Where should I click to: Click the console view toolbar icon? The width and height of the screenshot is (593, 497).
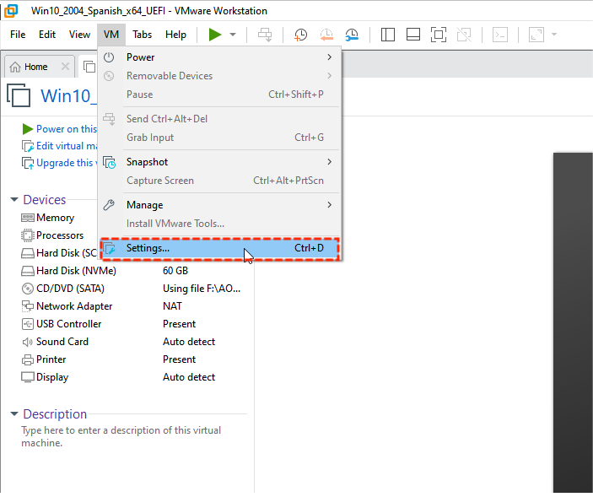pos(500,35)
